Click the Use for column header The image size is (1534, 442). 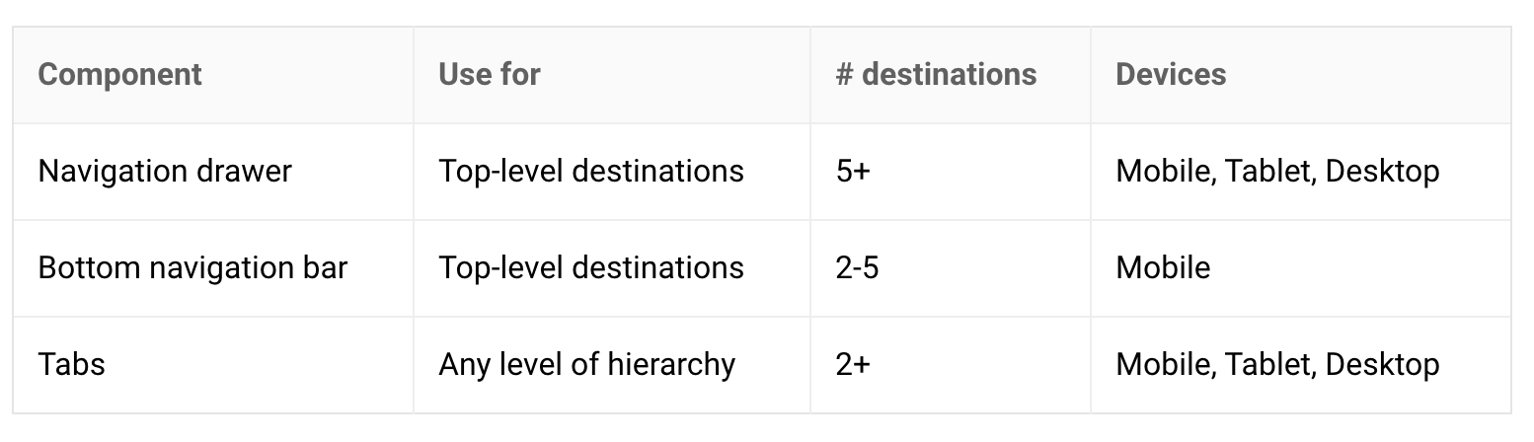(490, 75)
